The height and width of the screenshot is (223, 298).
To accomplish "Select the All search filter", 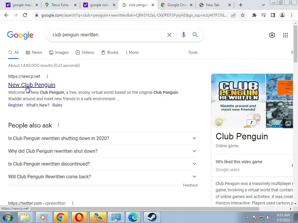I will point(13,52).
